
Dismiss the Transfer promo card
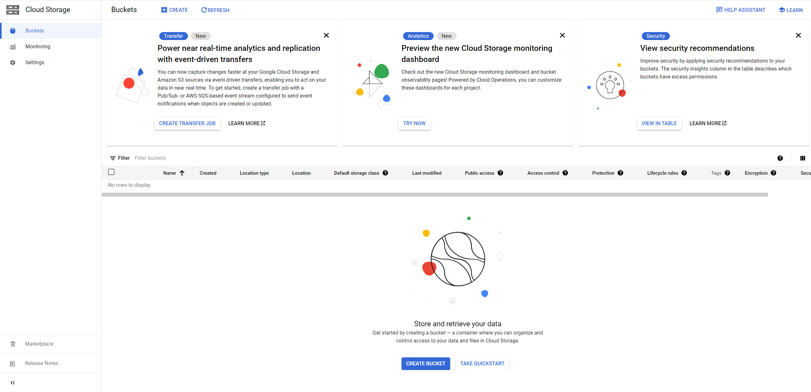point(326,35)
